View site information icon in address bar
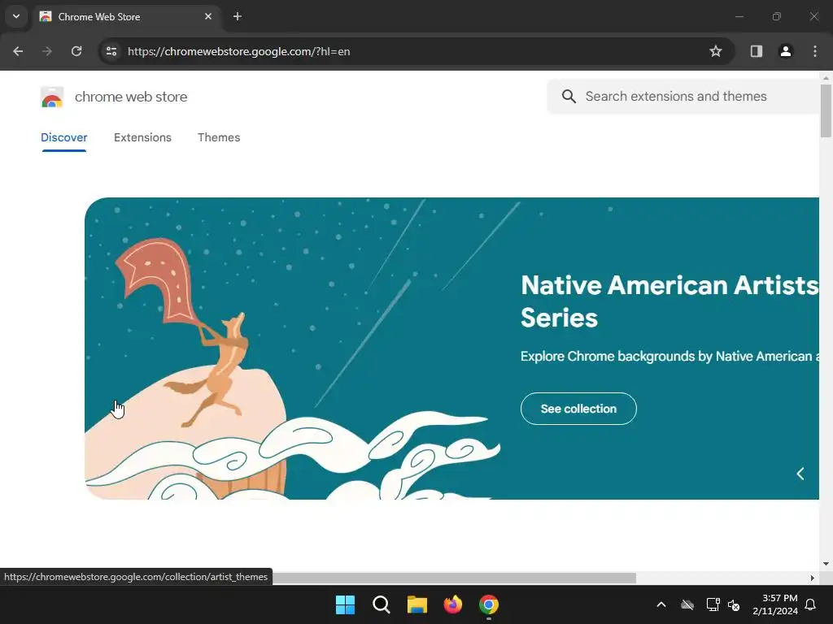 pyautogui.click(x=111, y=51)
